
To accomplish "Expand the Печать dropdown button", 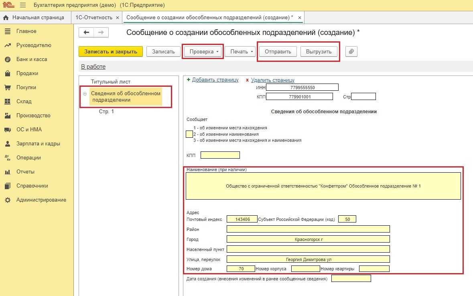I will 240,52.
